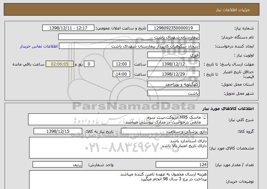This screenshot has width=267, height=189.
Task: Click the label مهلت ارسال پاسخ
Action: click(237, 64)
